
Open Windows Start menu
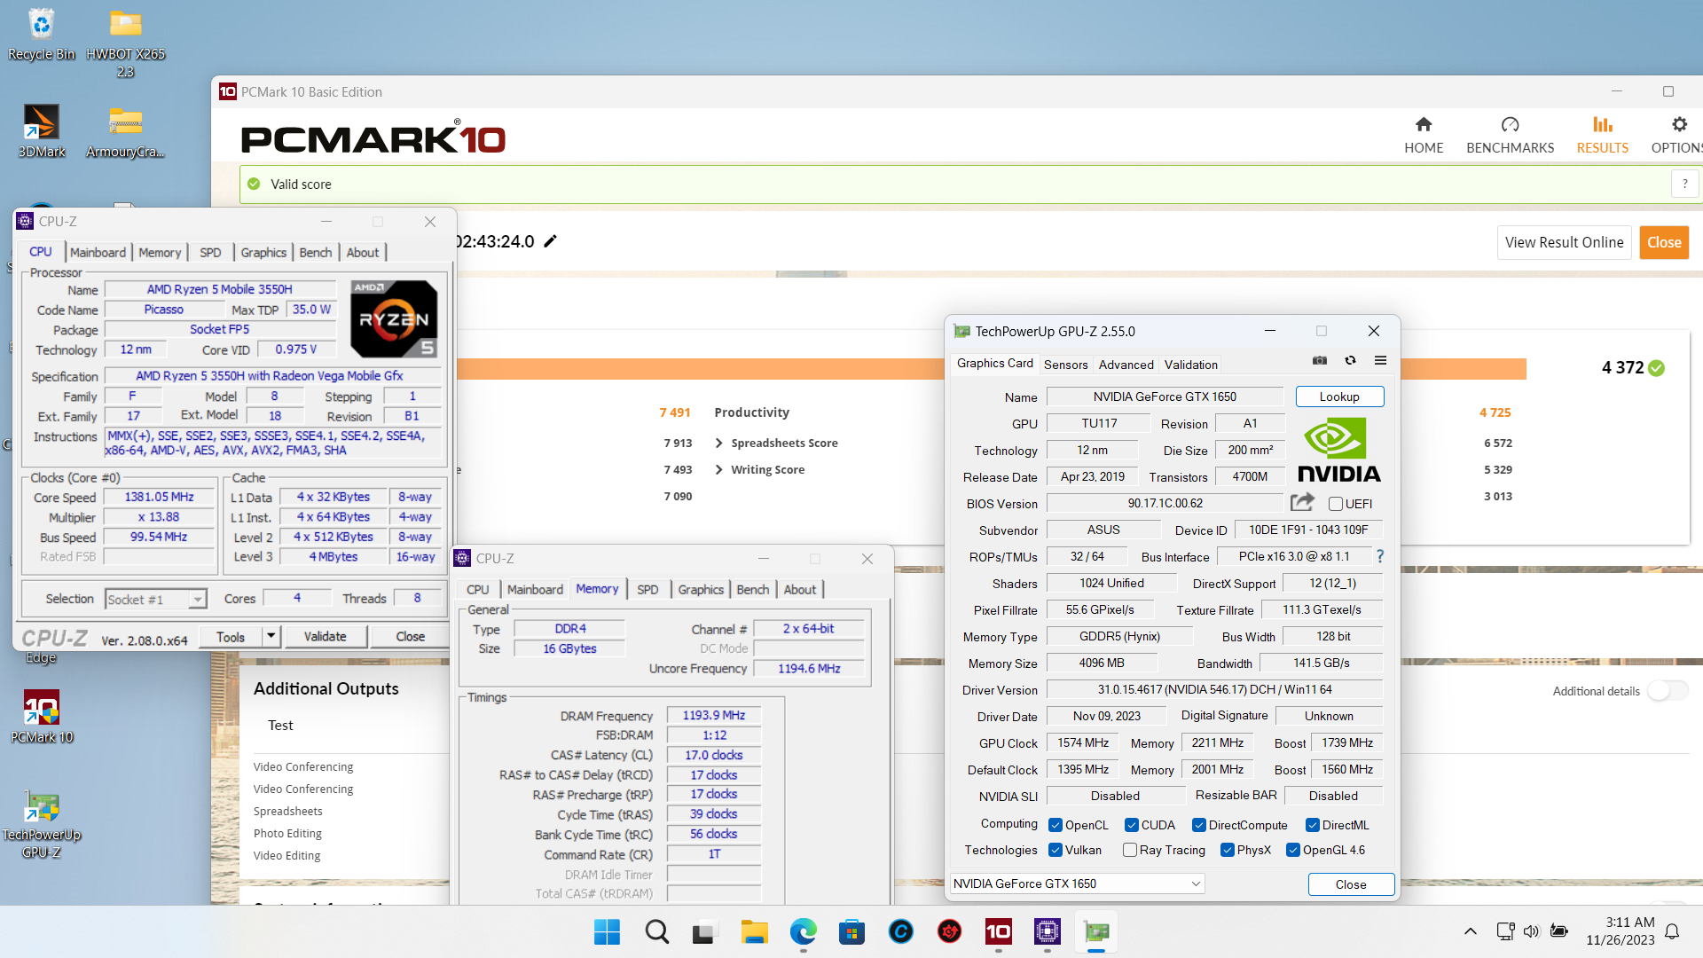pos(608,931)
